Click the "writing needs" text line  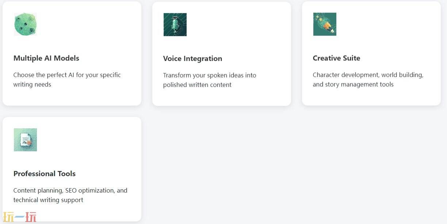(32, 84)
